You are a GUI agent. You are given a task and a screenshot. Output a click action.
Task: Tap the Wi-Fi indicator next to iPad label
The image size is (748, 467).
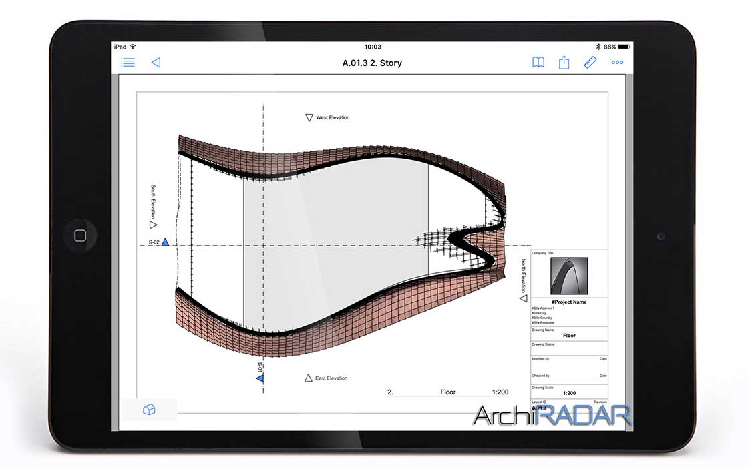pyautogui.click(x=134, y=47)
